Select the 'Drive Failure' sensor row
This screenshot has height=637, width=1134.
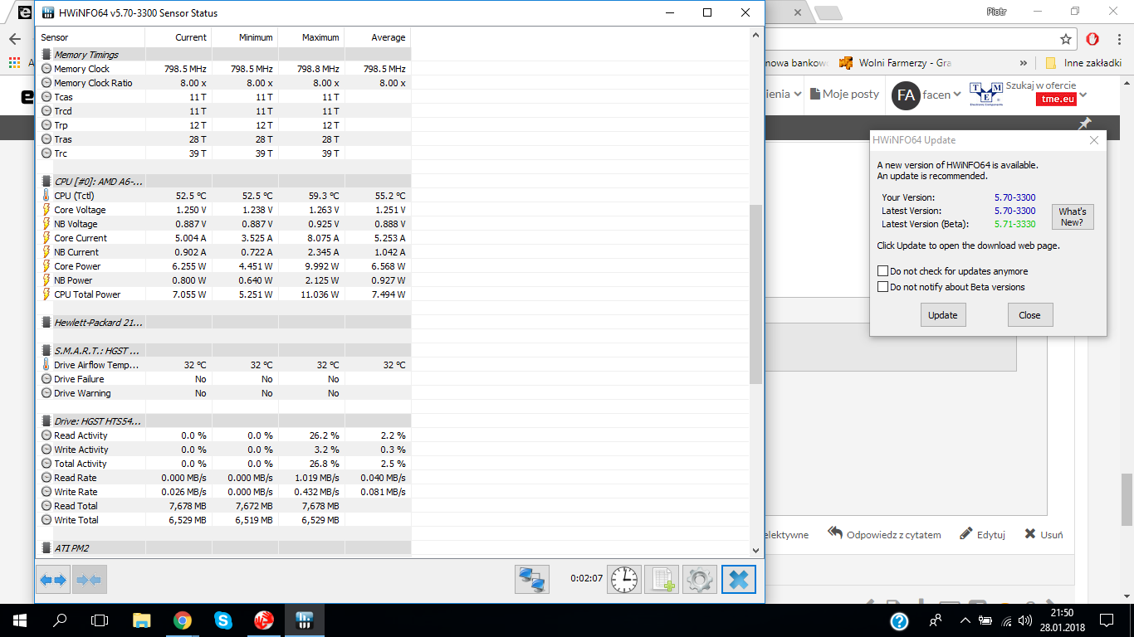pyautogui.click(x=223, y=379)
